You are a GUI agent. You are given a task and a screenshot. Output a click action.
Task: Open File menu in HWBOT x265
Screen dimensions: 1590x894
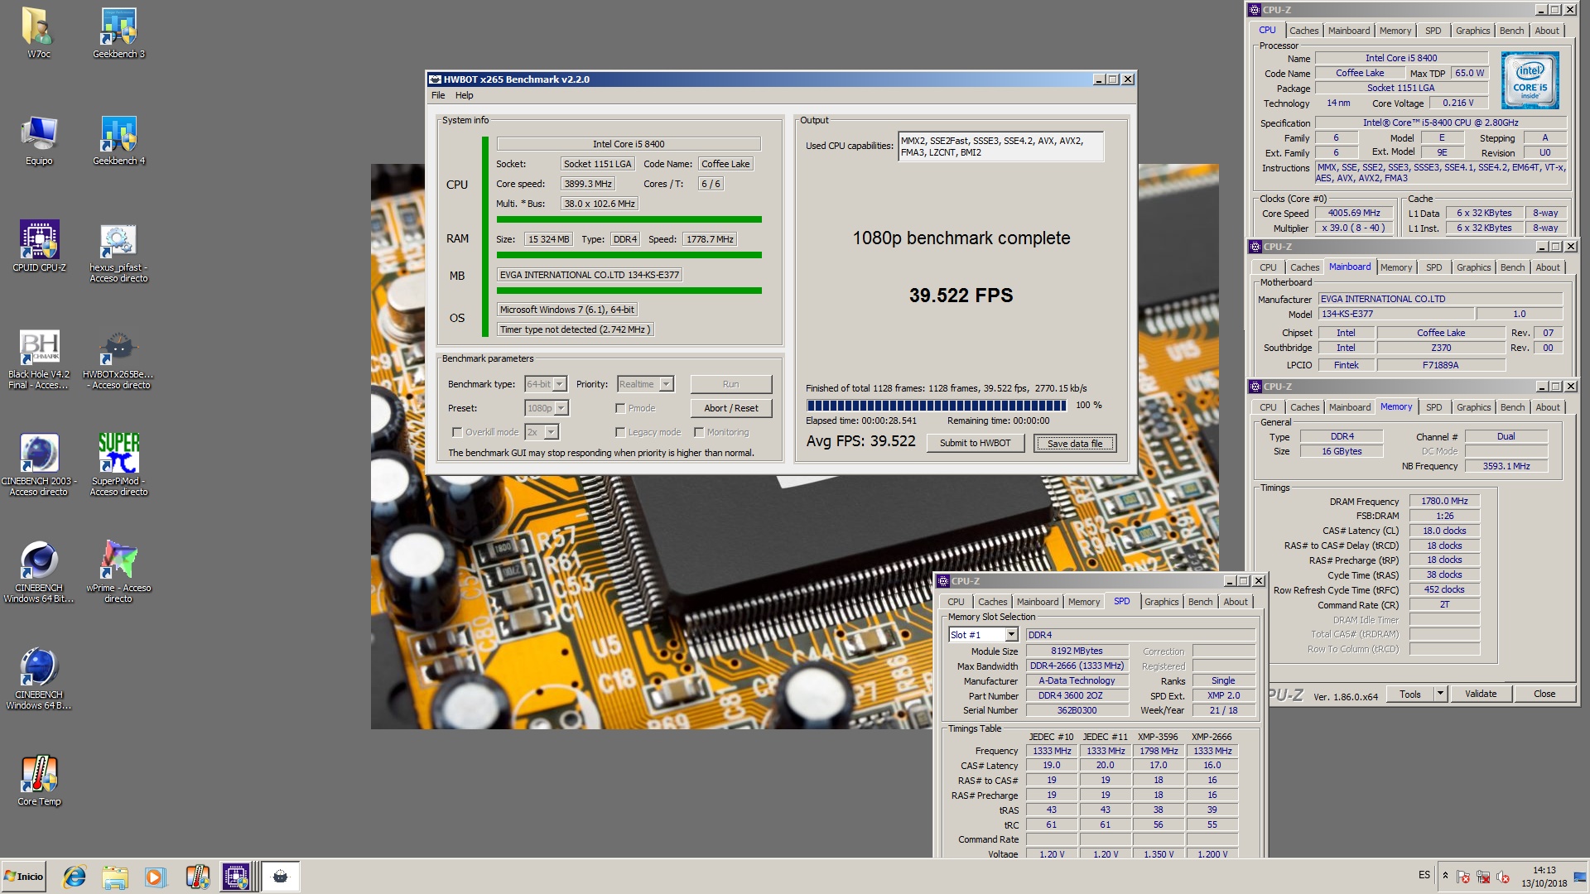click(438, 95)
